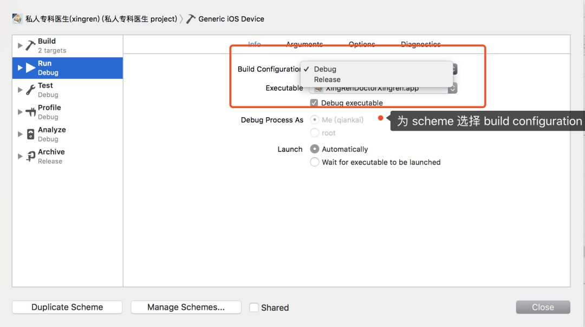
Task: Click the Manage Schemes... button
Action: point(186,307)
